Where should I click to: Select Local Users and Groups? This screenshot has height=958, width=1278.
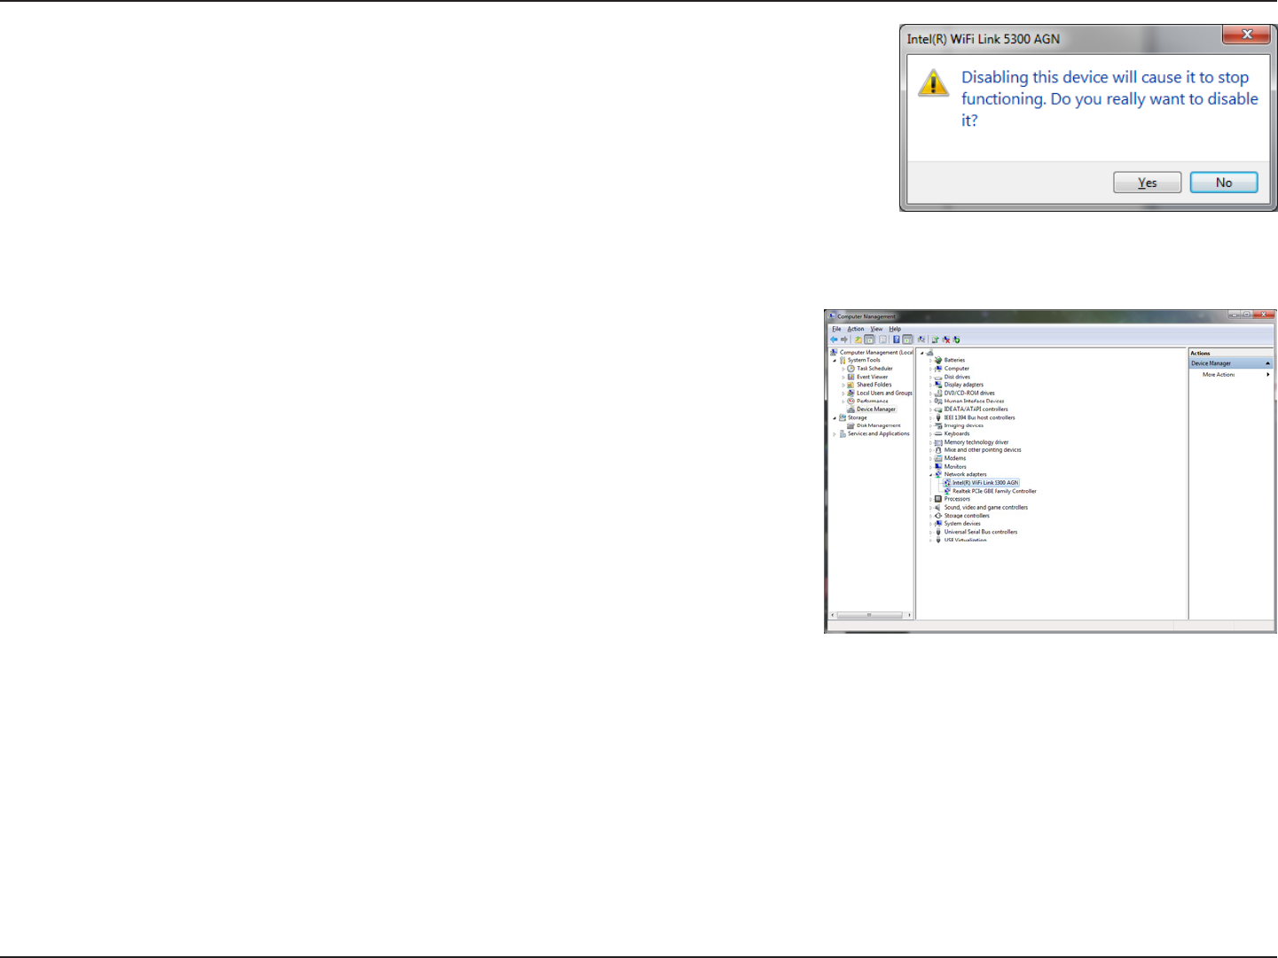point(884,393)
